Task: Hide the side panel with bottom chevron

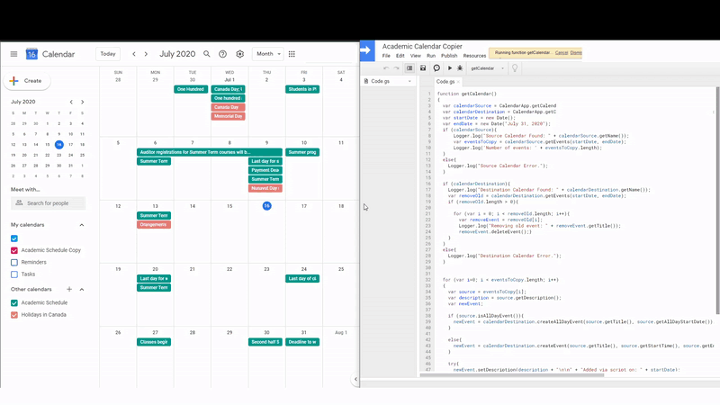Action: click(x=355, y=379)
